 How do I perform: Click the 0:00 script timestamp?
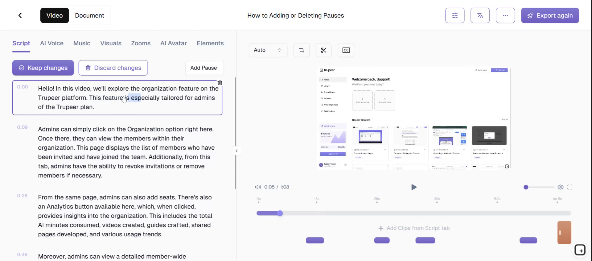pos(23,87)
